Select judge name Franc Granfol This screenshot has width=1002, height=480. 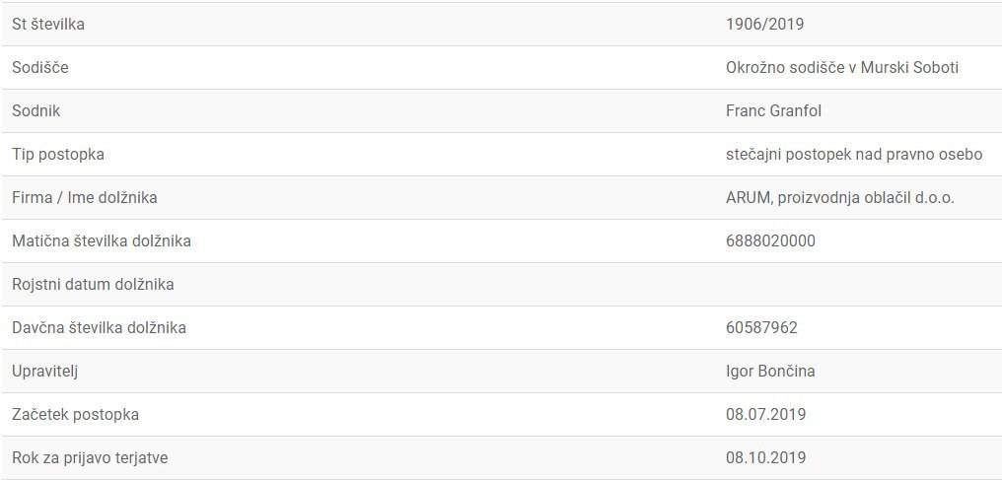point(773,111)
